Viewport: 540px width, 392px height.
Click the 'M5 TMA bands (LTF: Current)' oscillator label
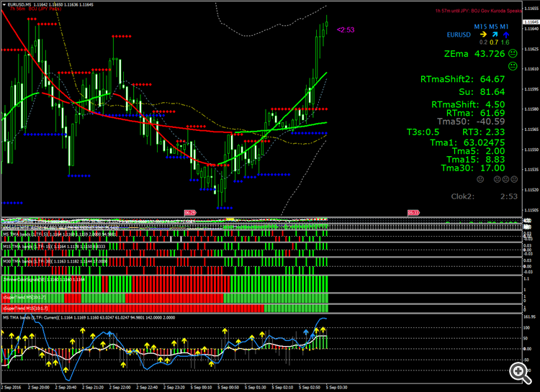[30, 318]
